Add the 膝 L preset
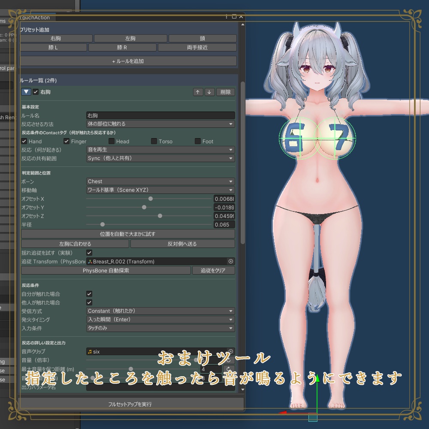The height and width of the screenshot is (429, 429). [53, 47]
